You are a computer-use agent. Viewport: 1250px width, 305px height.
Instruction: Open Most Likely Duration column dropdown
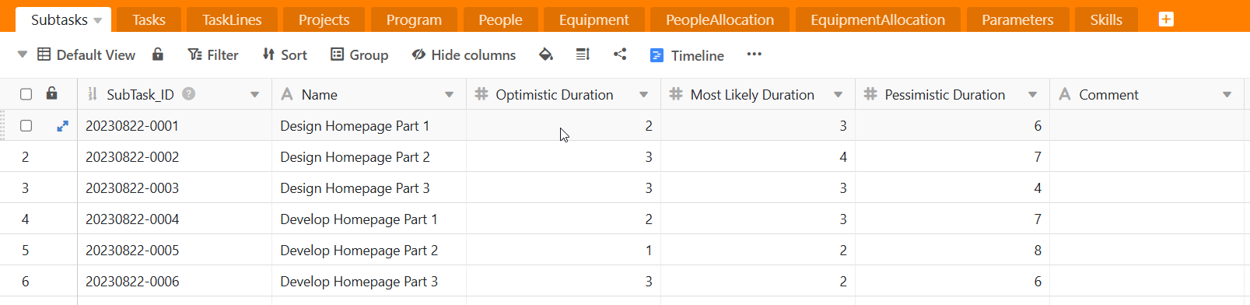click(x=838, y=95)
